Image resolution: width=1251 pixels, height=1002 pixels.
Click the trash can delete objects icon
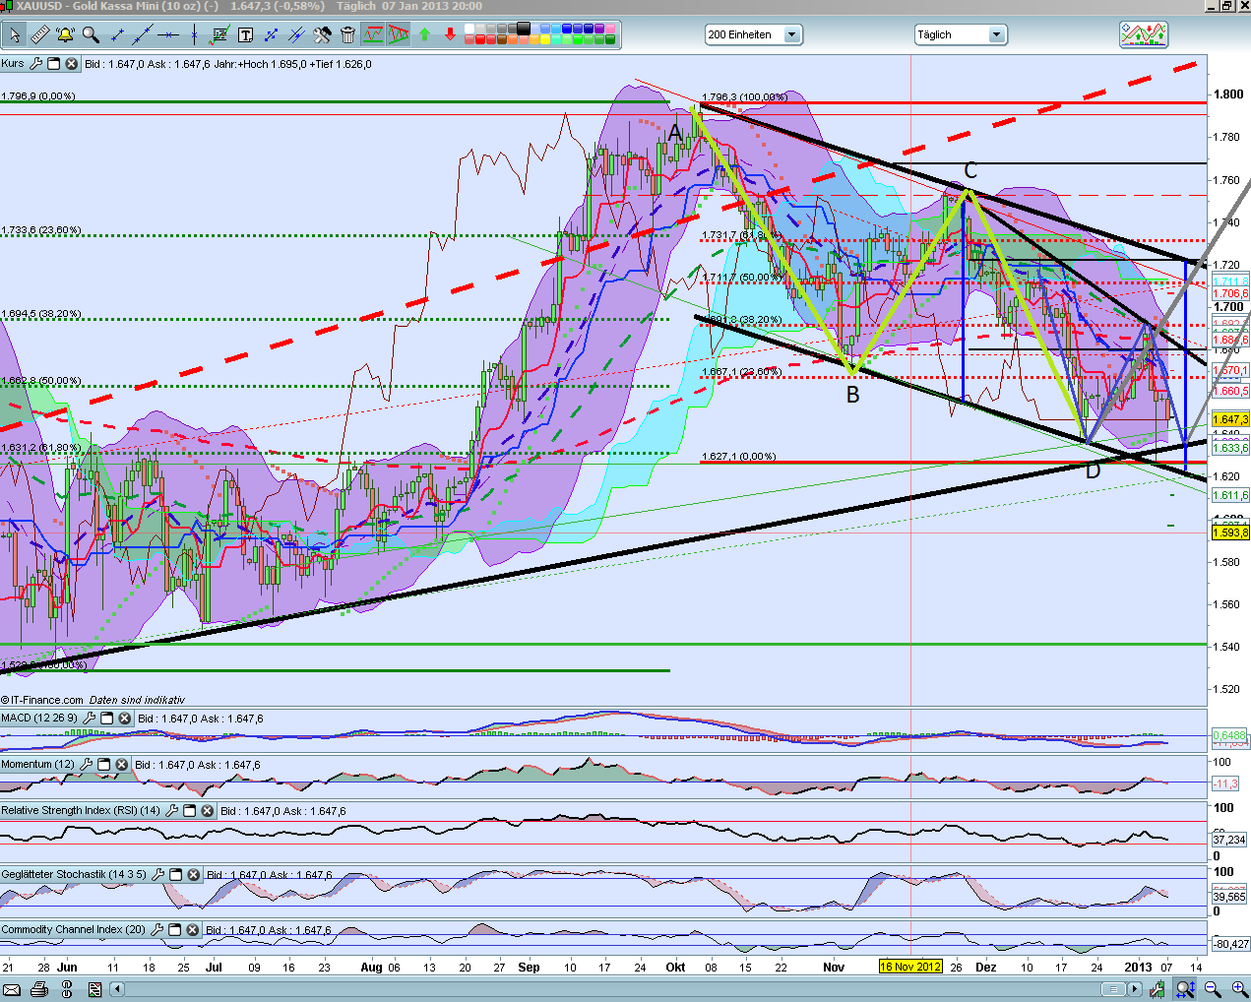point(347,34)
